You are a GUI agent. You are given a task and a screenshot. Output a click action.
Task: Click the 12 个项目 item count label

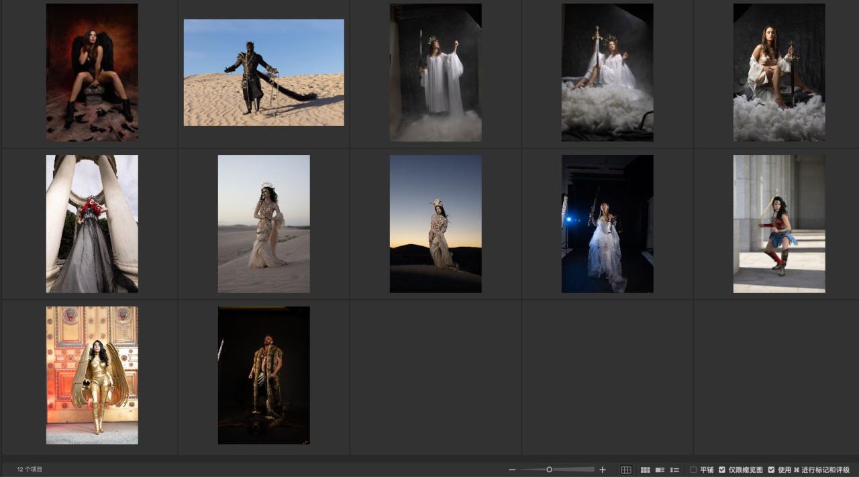[x=30, y=470]
